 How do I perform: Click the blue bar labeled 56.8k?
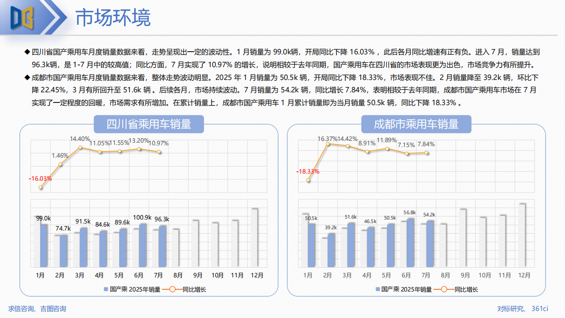[411, 243]
